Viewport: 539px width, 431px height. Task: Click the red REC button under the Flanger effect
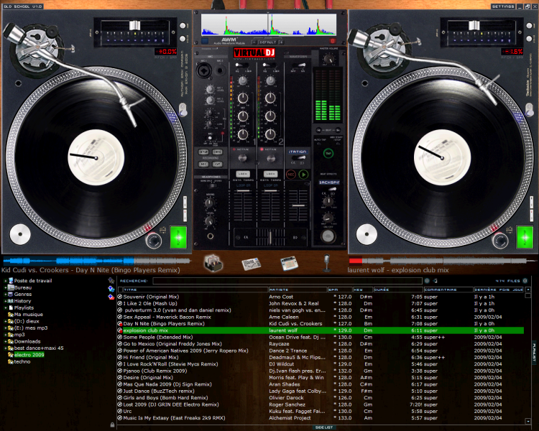(291, 175)
